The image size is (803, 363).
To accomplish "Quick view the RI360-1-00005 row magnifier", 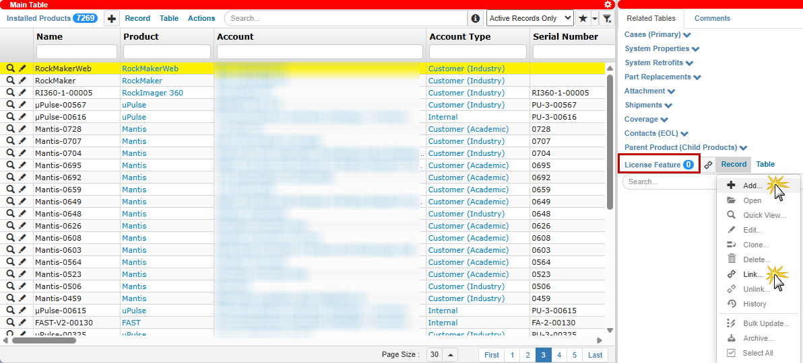I will pyautogui.click(x=10, y=93).
